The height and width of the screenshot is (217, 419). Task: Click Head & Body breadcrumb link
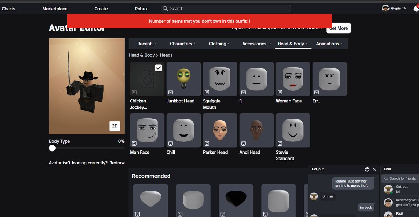[x=141, y=55]
